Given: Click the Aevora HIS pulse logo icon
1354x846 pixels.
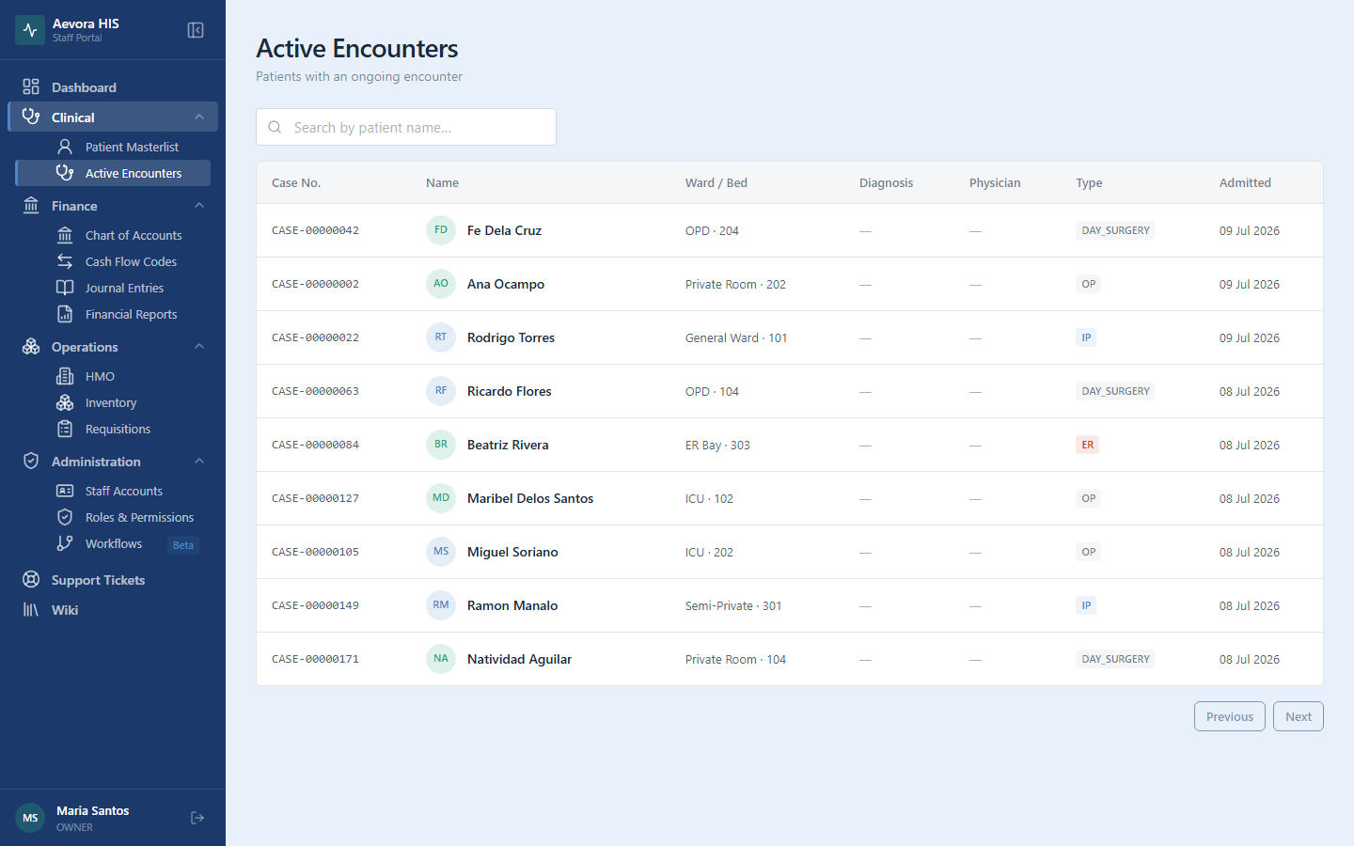Looking at the screenshot, I should tap(30, 30).
